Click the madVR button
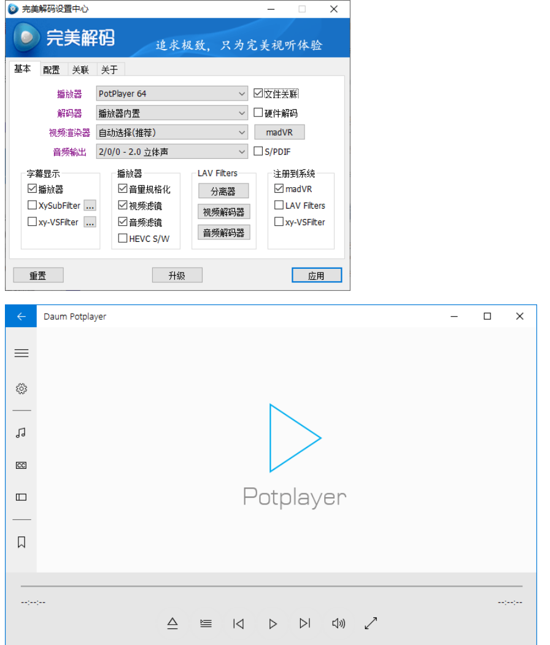Screen dimensions: 550x645 (279, 132)
